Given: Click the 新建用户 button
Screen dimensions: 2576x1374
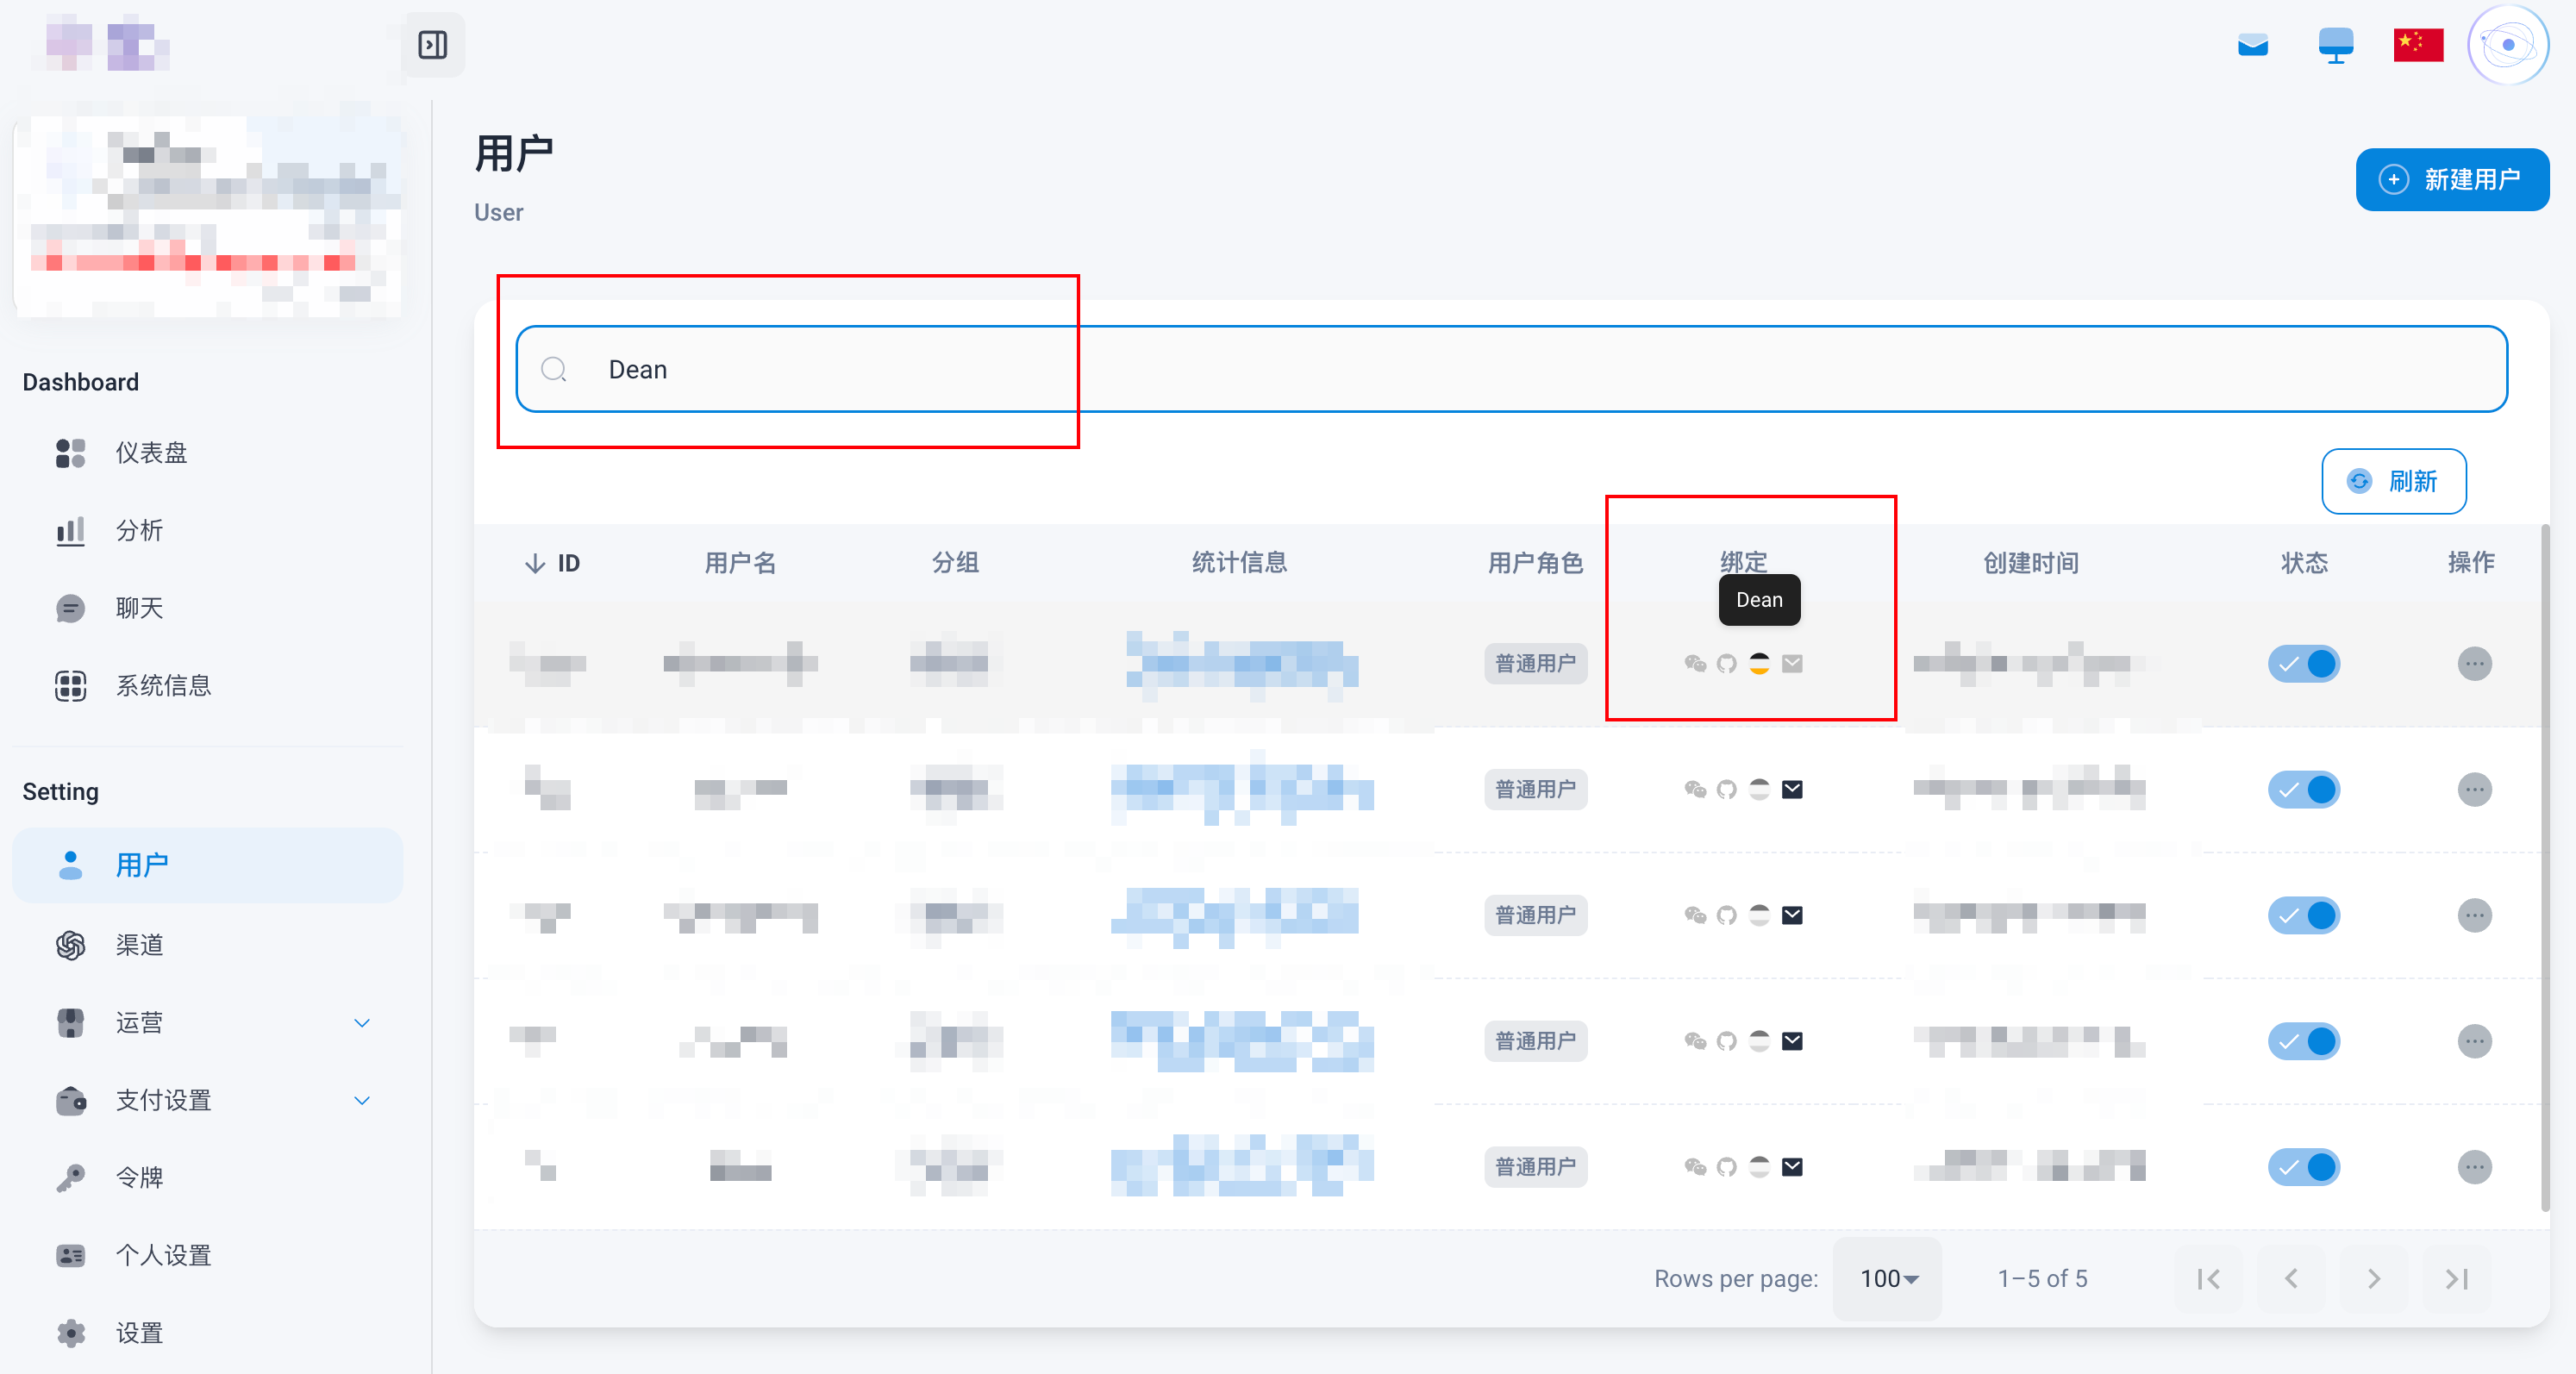Looking at the screenshot, I should [x=2452, y=179].
